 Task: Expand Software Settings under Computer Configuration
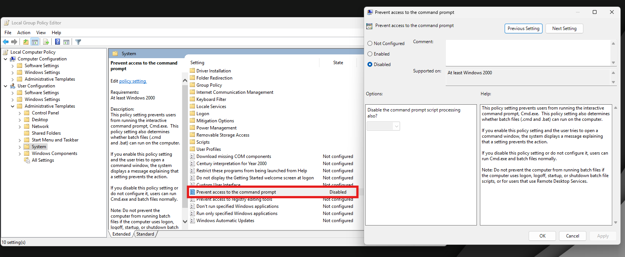point(13,66)
